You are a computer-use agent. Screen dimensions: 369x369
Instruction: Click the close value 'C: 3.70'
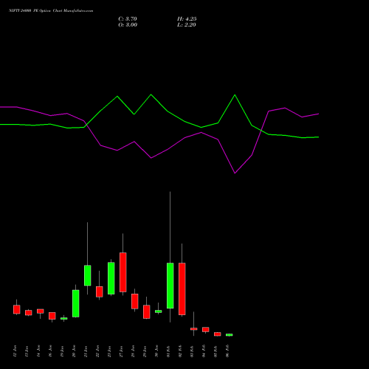[x=128, y=19]
